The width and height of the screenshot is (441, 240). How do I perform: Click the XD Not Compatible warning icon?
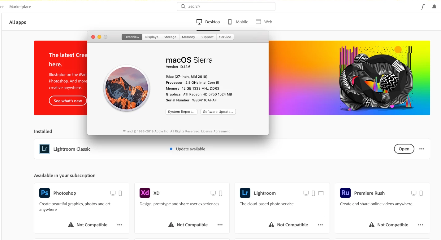pos(171,225)
